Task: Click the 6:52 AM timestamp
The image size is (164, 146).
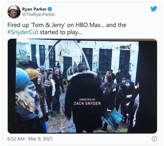Action: point(16,139)
